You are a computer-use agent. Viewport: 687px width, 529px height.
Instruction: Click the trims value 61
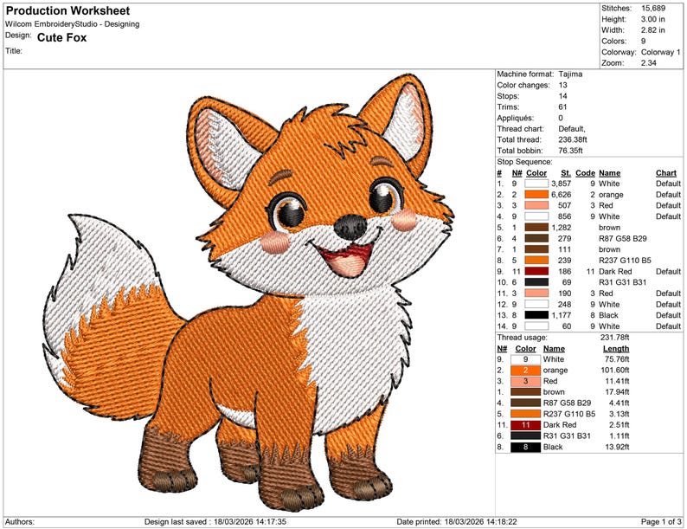[563, 107]
